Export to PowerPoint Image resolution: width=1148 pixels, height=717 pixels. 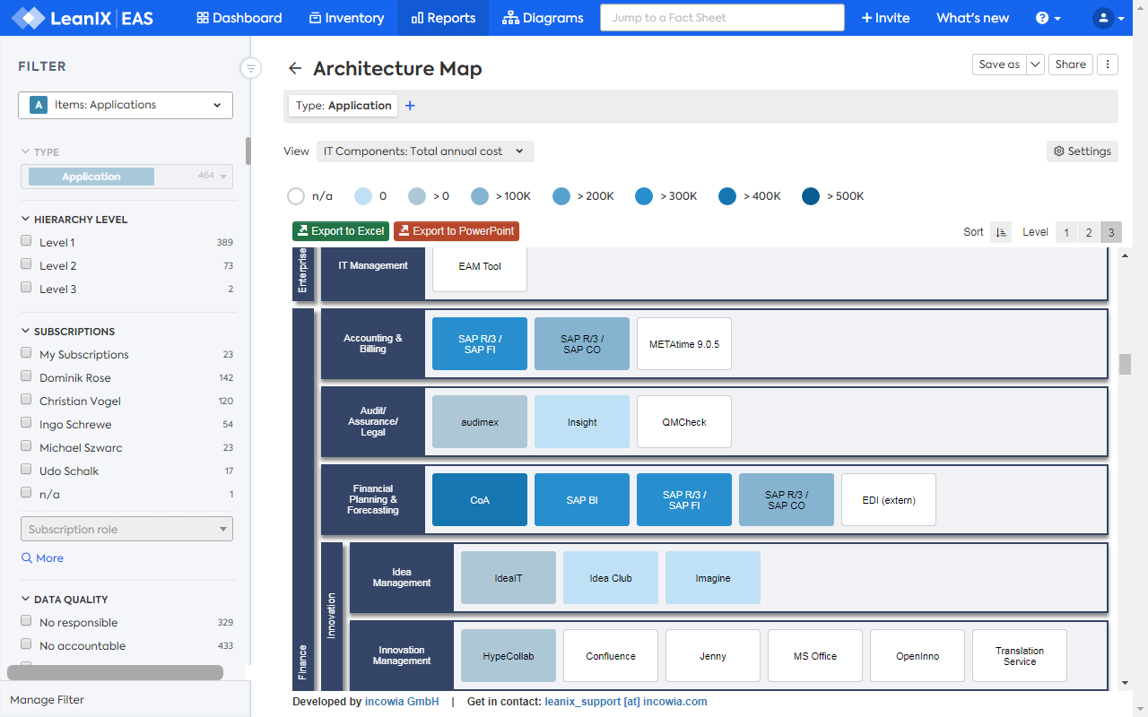pyautogui.click(x=457, y=231)
